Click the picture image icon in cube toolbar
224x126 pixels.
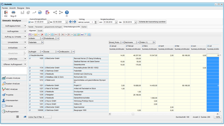79,35
